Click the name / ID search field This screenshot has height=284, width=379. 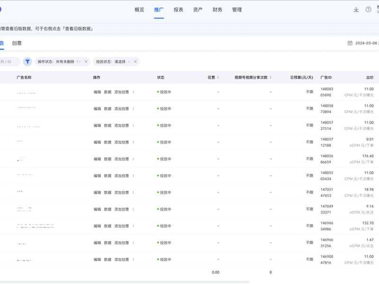[x=9, y=62]
